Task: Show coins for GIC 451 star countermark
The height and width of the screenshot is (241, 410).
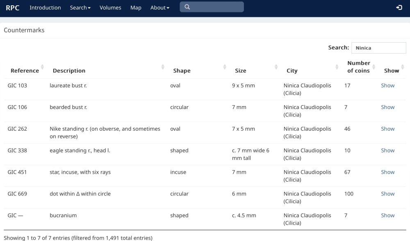Action: click(387, 172)
